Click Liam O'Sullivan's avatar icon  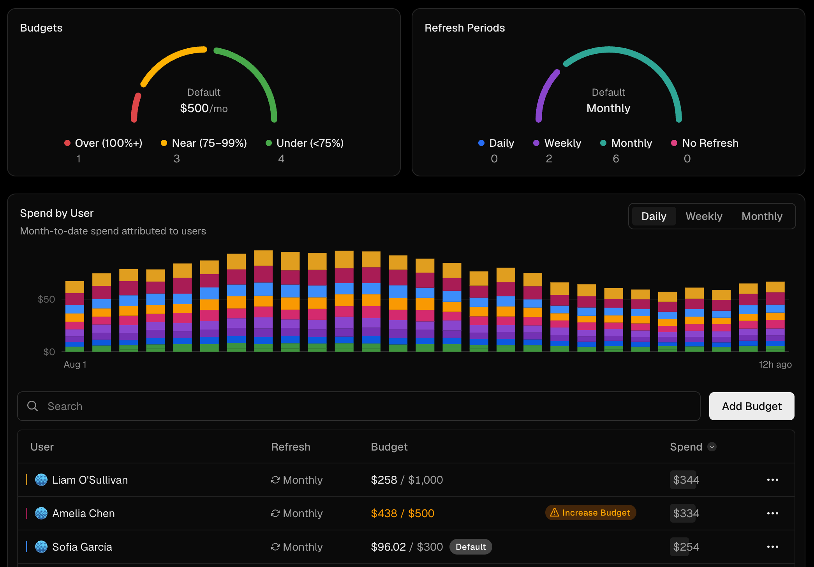click(x=41, y=480)
